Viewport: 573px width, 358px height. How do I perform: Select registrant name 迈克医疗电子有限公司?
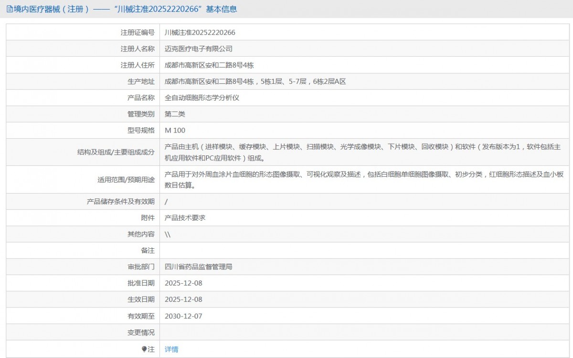[x=198, y=49]
